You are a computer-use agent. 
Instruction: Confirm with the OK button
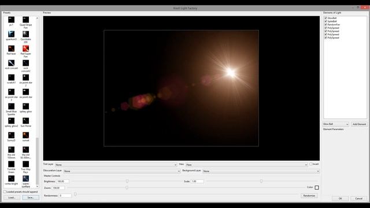tap(341, 198)
